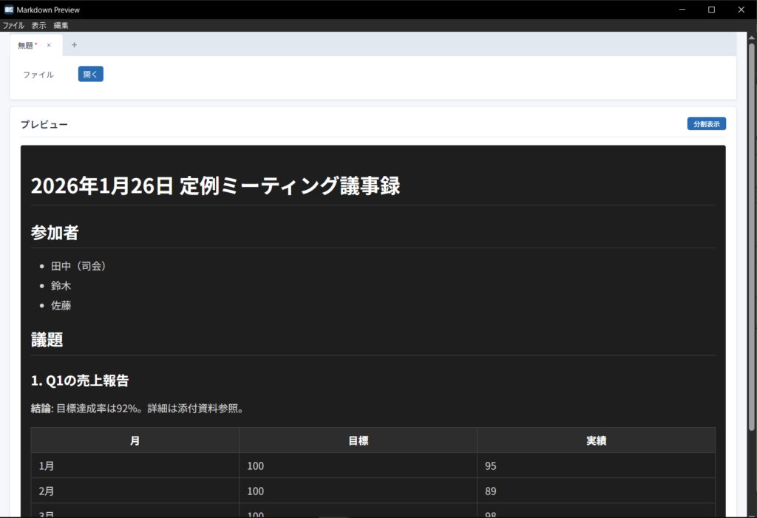Open the 表示 menu

coord(38,25)
